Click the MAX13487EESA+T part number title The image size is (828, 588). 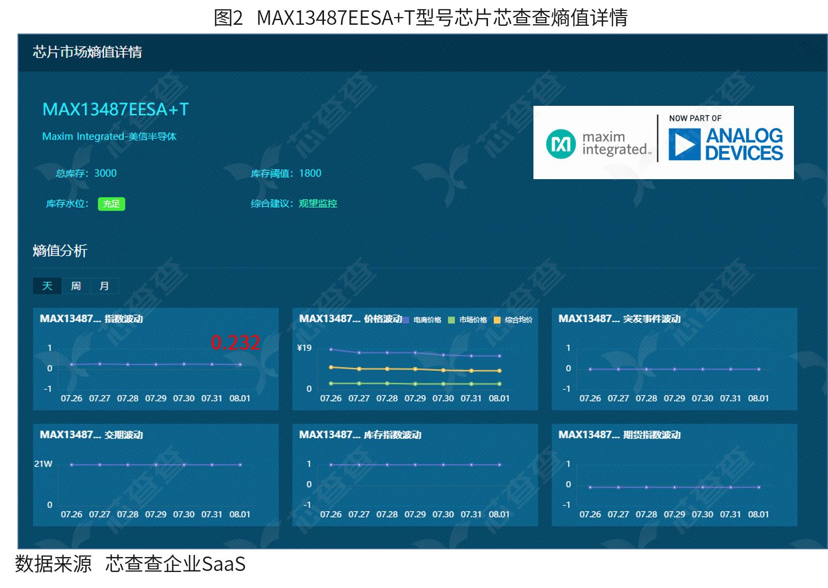(x=116, y=109)
